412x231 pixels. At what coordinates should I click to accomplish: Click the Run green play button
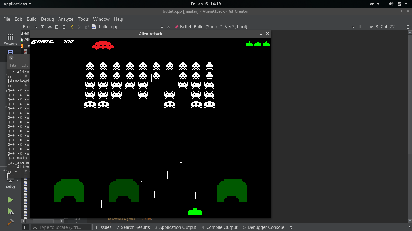pos(10,200)
